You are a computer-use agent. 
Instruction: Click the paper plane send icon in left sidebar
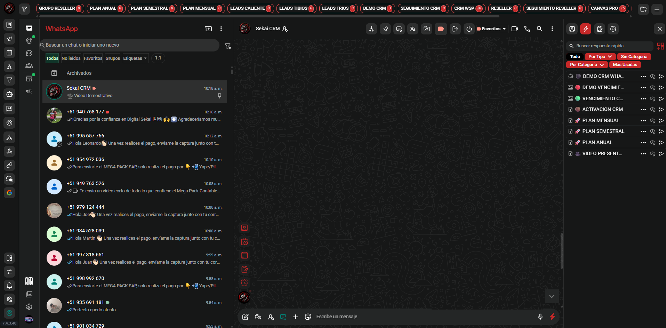(9, 39)
